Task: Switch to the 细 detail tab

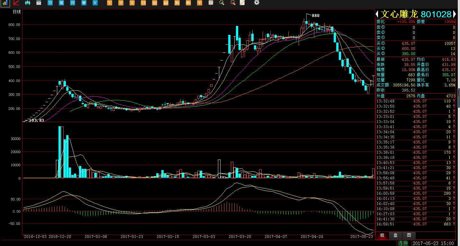Action: [382, 235]
